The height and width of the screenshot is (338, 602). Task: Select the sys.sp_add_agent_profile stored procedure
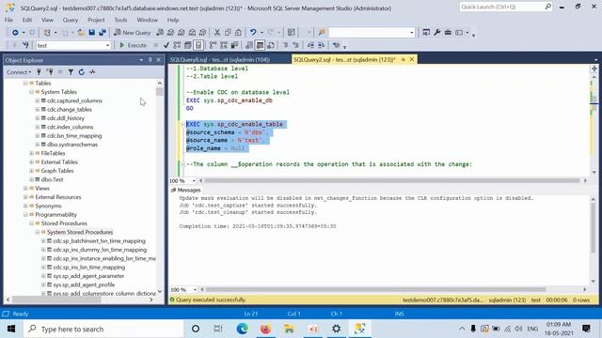click(x=84, y=284)
